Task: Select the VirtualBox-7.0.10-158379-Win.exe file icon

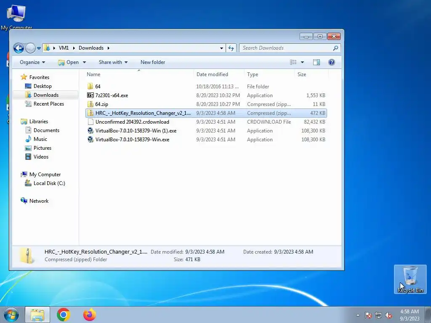Action: tap(90, 140)
